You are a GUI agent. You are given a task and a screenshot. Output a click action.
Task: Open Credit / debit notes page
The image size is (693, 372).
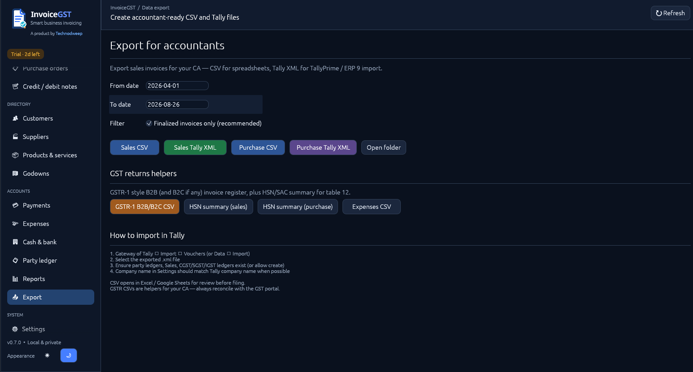click(51, 87)
